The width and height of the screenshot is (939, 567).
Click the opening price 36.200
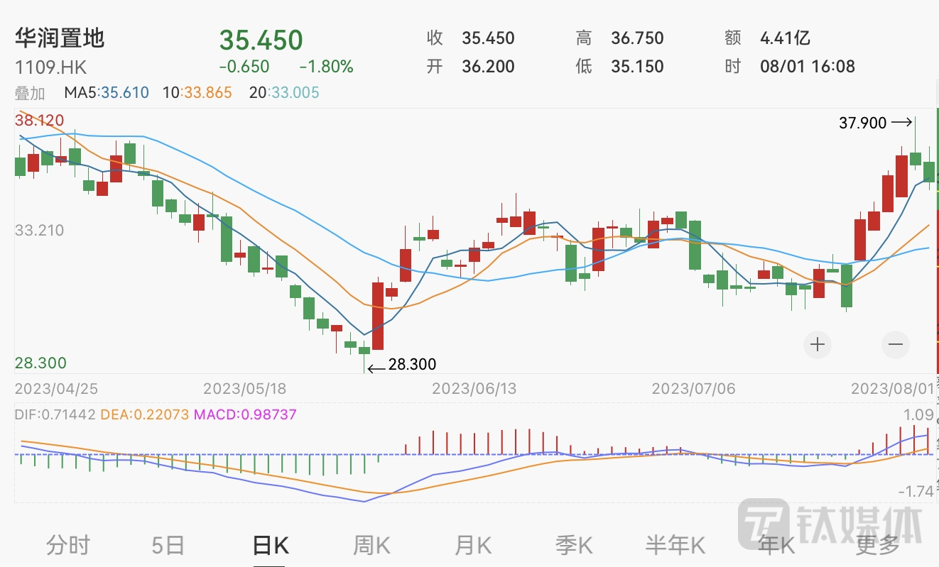pos(488,67)
